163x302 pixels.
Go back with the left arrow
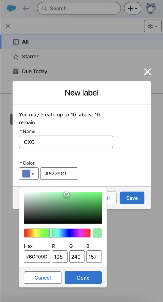click(x=26, y=8)
